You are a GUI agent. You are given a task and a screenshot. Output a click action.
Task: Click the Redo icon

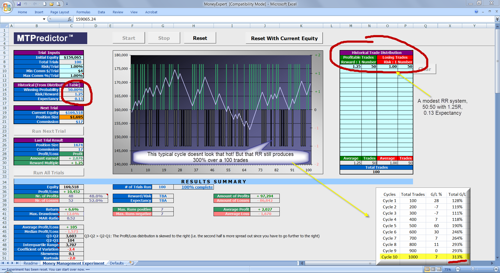35,4
